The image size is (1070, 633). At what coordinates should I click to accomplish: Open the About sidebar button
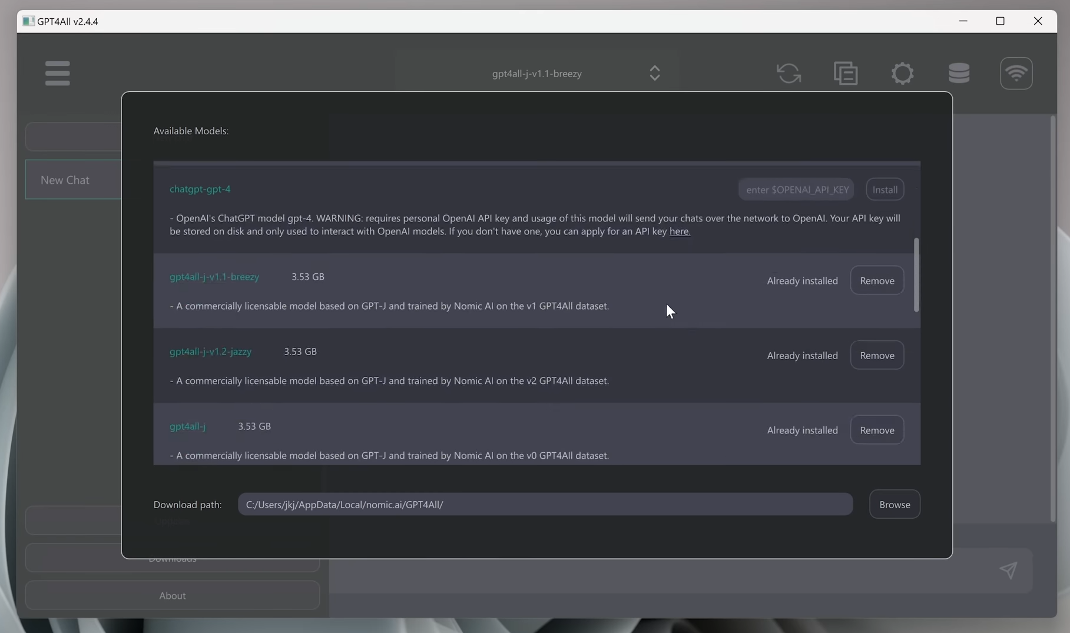click(x=173, y=595)
